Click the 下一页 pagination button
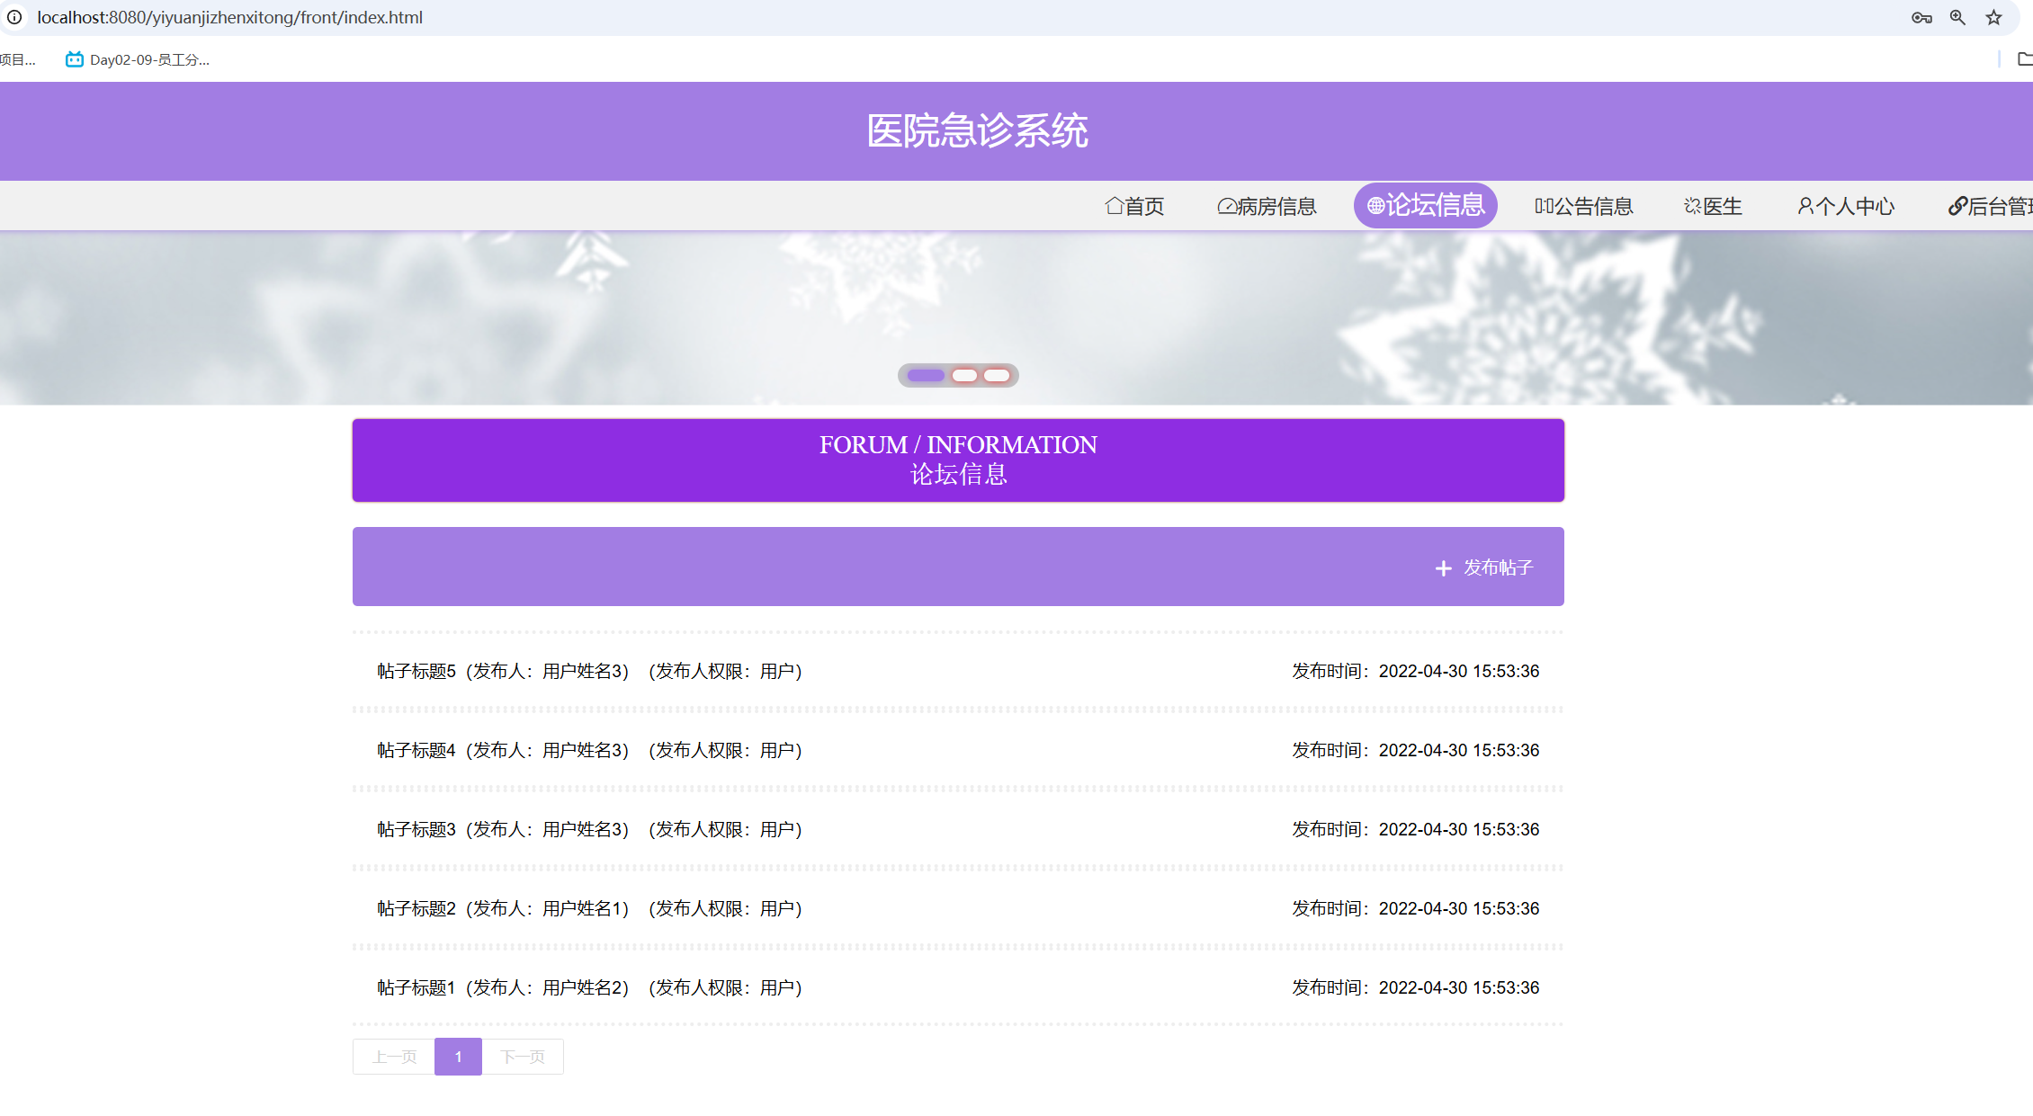 coord(523,1057)
